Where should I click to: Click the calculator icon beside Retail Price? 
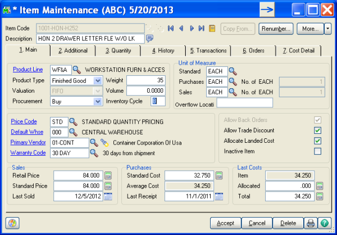pyautogui.click(x=108, y=176)
